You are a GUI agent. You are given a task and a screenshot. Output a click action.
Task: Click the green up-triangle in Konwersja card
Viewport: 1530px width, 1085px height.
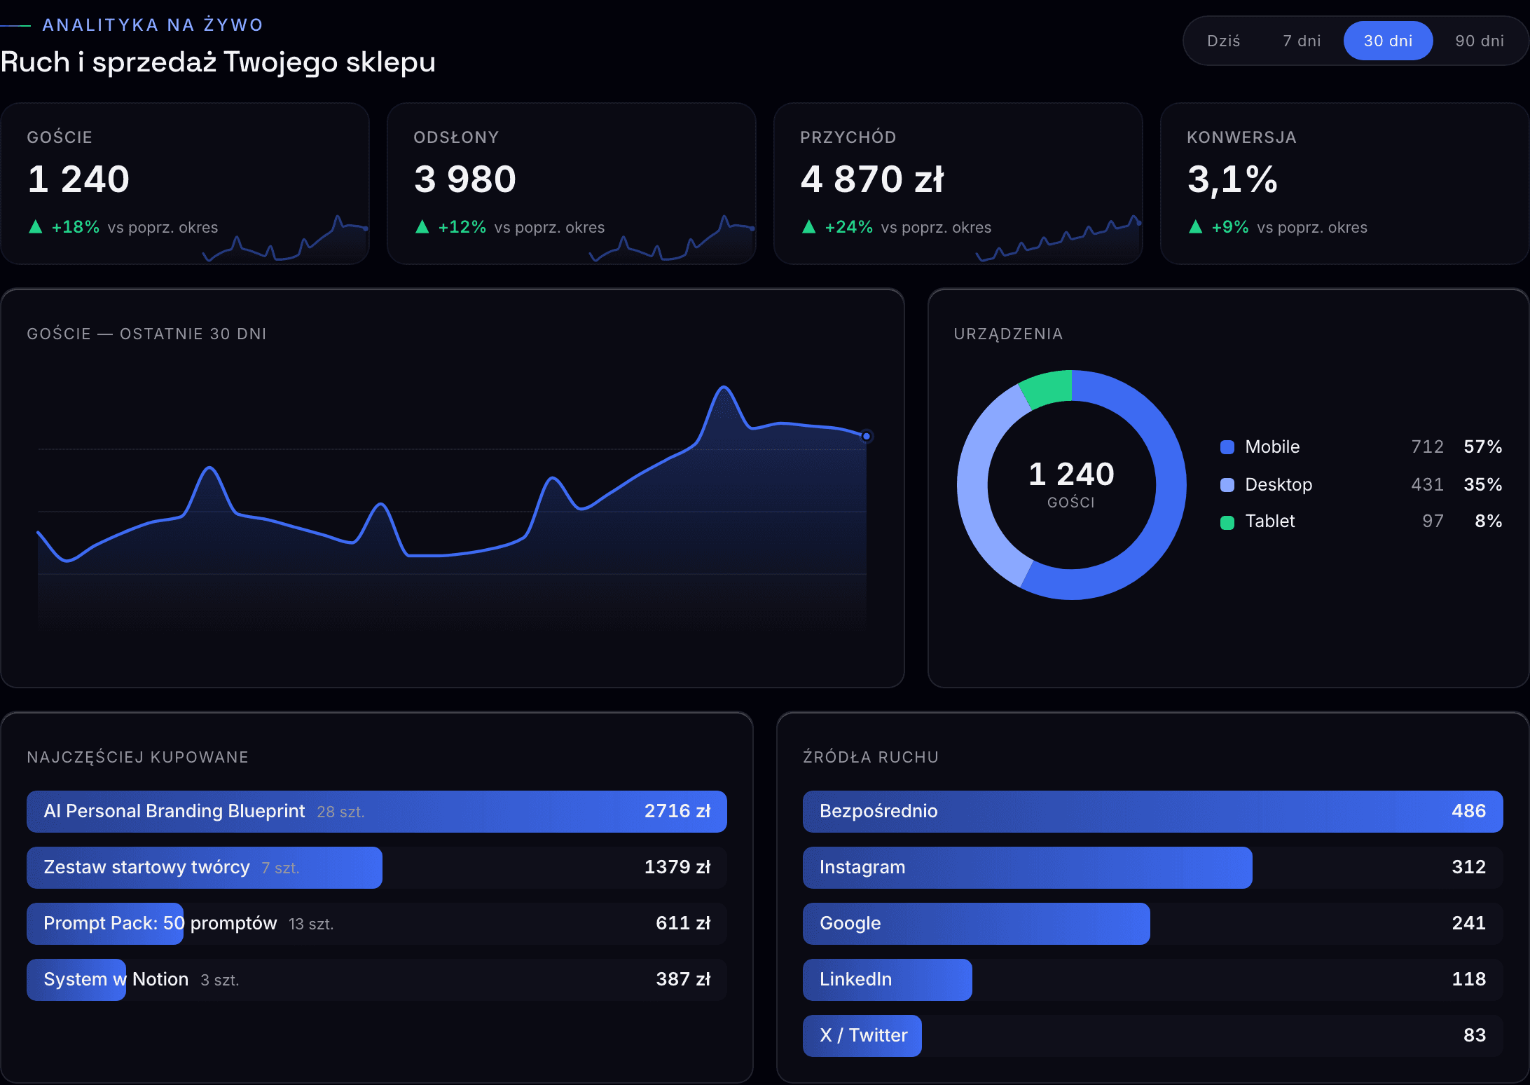pyautogui.click(x=1195, y=226)
